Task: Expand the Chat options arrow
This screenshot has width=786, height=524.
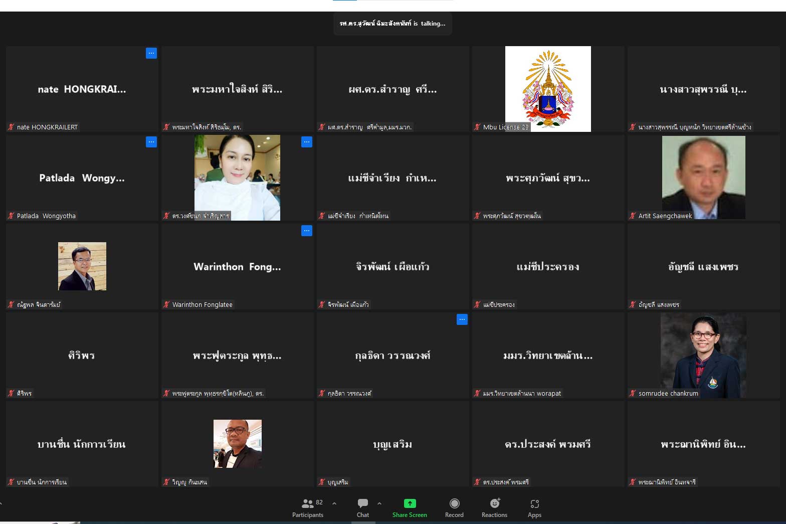Action: coord(379,503)
